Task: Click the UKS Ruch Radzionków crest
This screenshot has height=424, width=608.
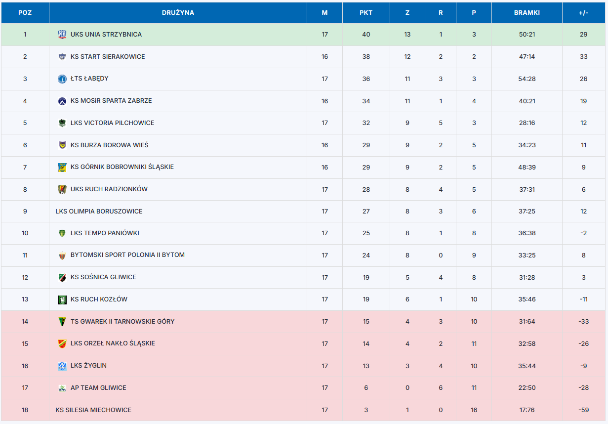Action: coord(62,189)
